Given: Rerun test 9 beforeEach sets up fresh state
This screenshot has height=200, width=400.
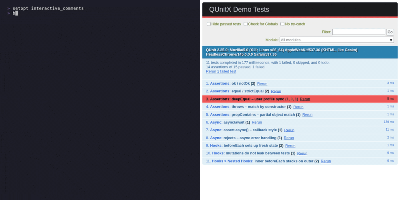Looking at the screenshot, I should pyautogui.click(x=290, y=146).
